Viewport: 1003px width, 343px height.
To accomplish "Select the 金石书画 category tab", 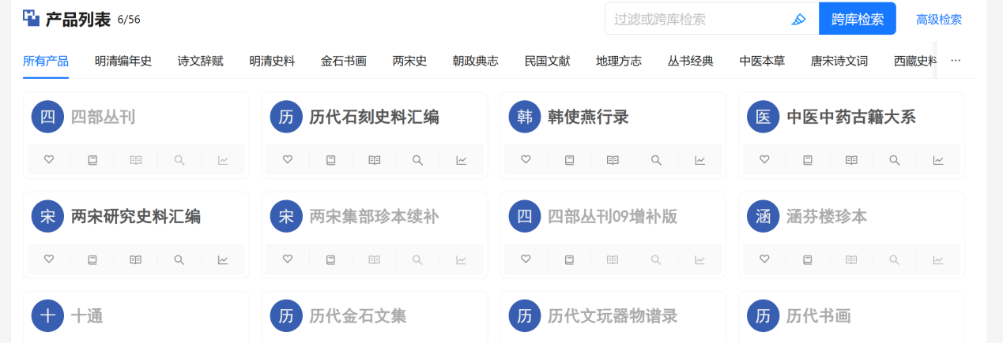I will point(344,61).
